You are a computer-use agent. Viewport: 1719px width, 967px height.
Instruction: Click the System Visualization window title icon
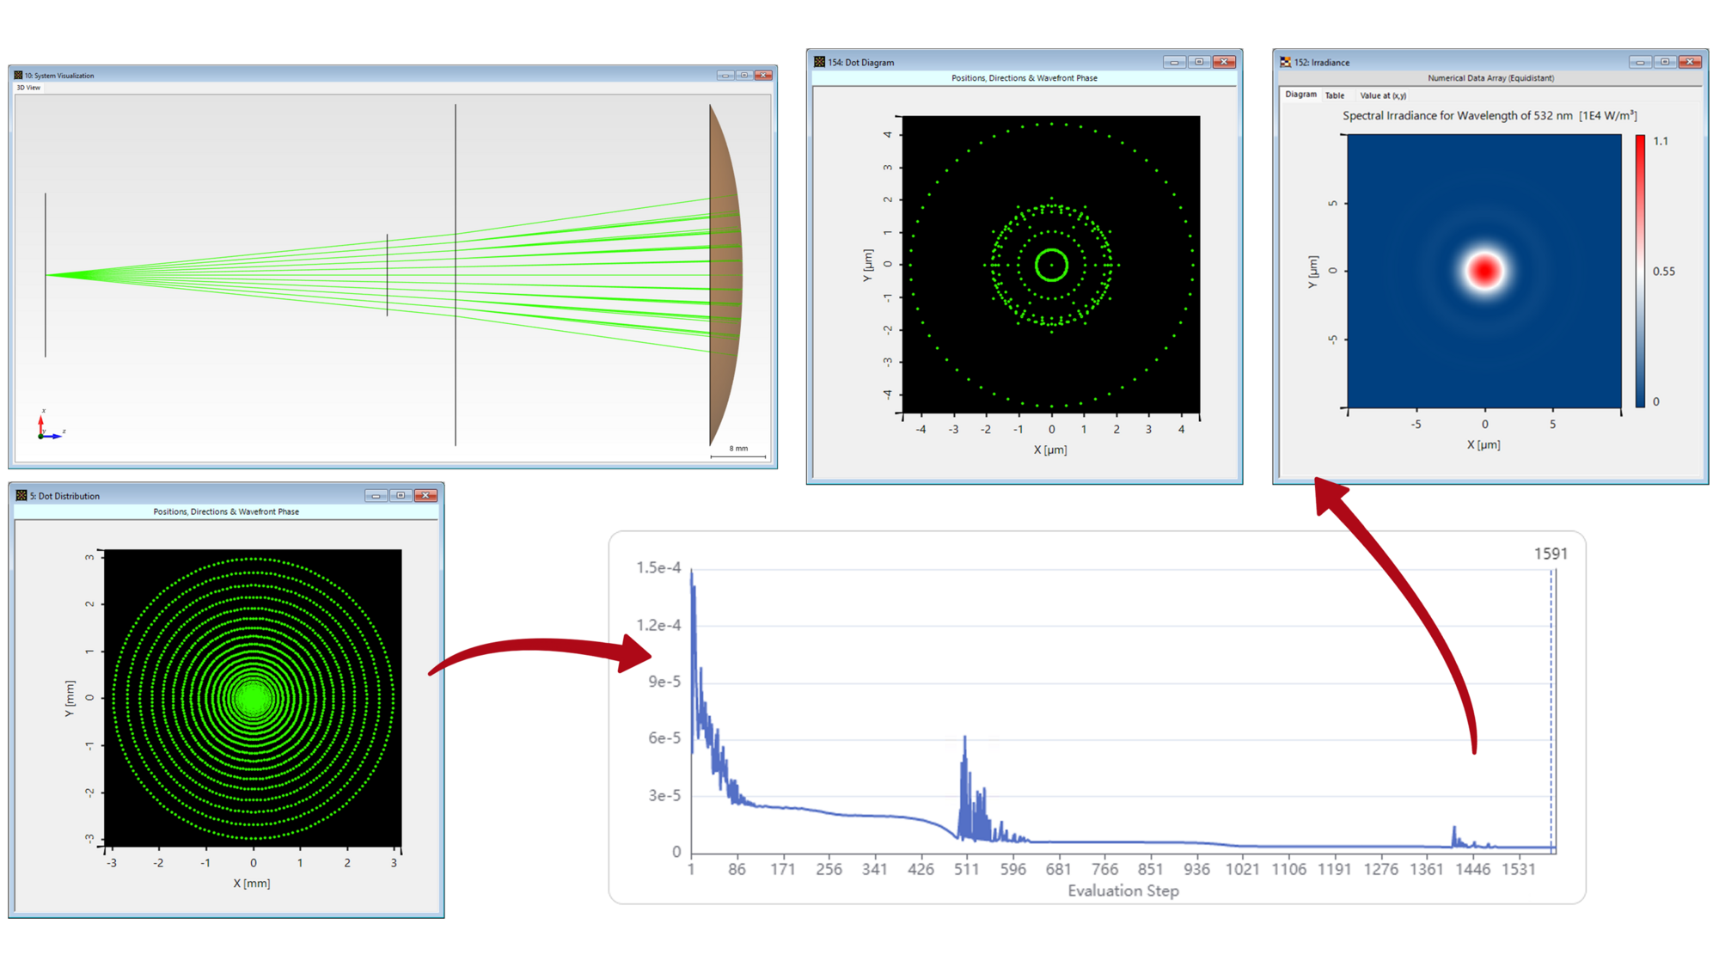(18, 76)
